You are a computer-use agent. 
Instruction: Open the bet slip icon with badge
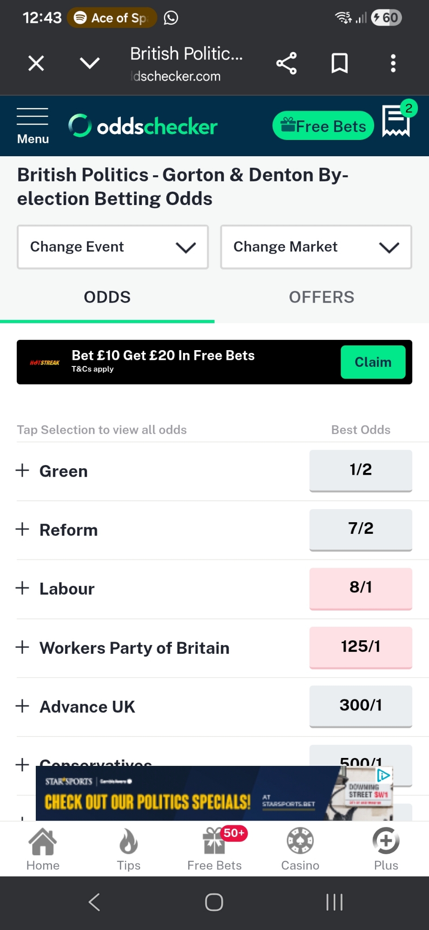click(396, 122)
